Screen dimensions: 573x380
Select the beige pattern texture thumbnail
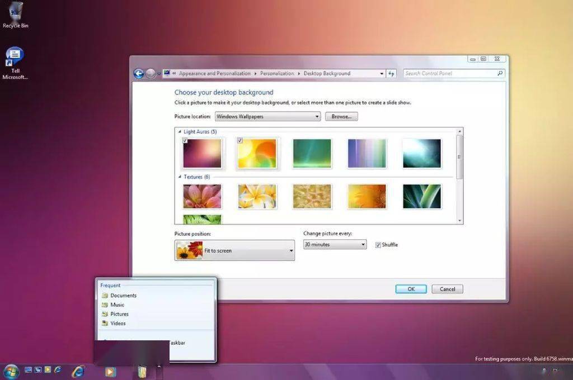pyautogui.click(x=312, y=196)
